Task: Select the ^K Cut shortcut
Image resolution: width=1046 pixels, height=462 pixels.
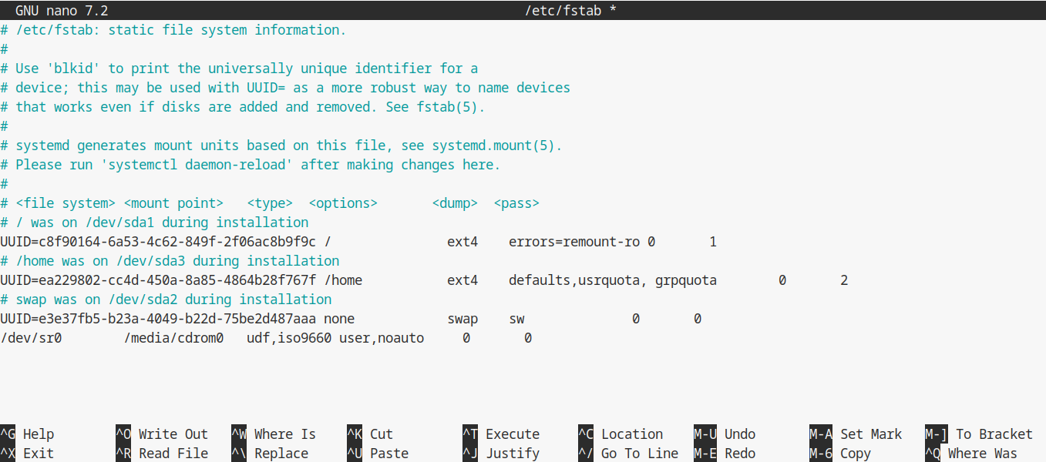Action: pos(370,434)
